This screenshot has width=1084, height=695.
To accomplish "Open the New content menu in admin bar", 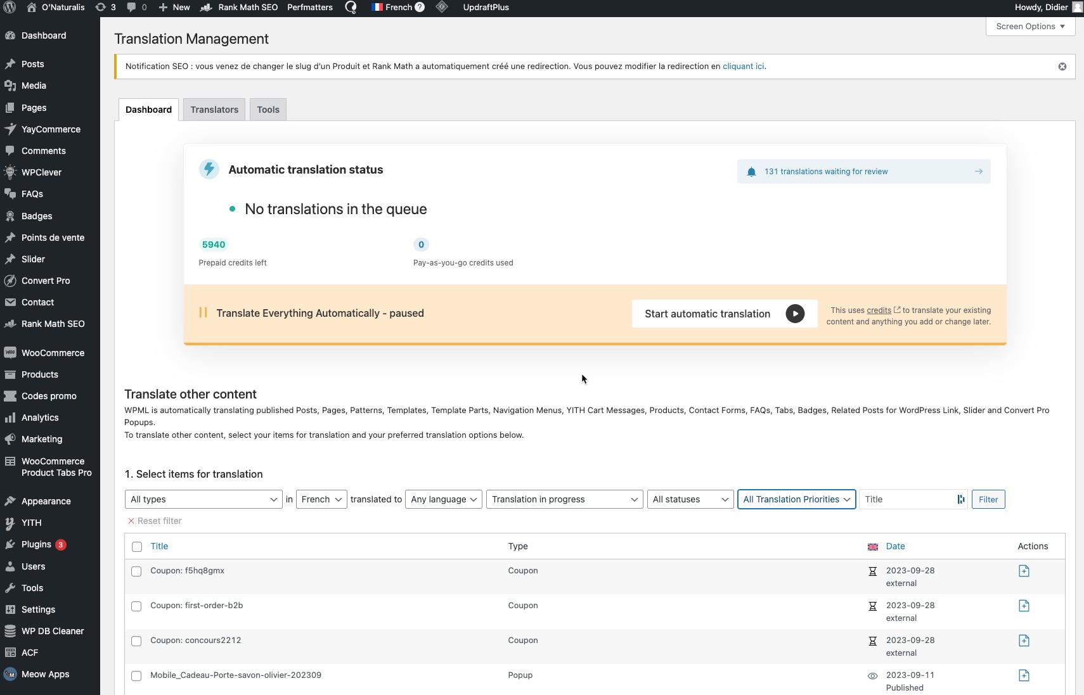I will (x=174, y=8).
